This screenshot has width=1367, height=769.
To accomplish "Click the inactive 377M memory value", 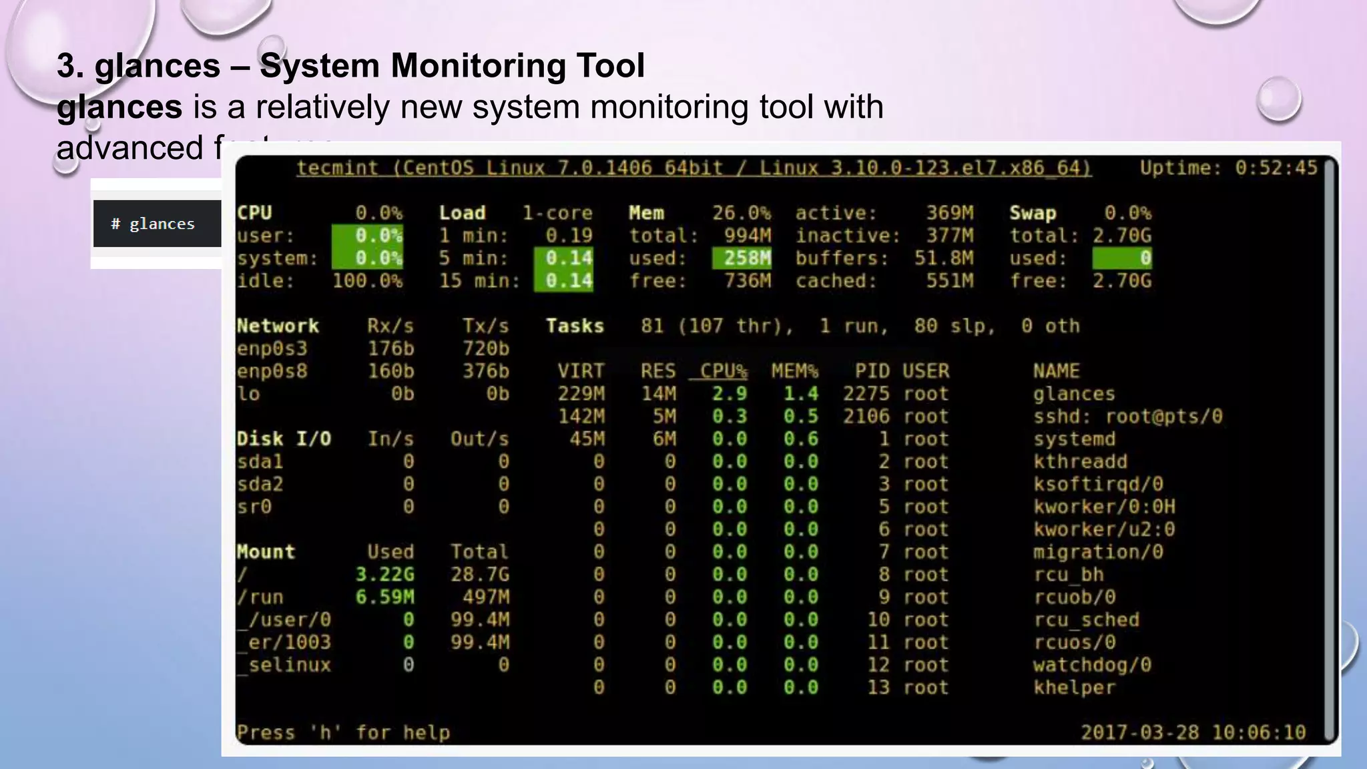I will pyautogui.click(x=949, y=236).
